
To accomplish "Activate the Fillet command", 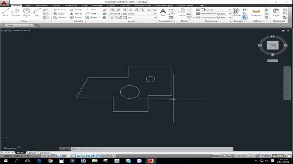I will coord(91,14).
